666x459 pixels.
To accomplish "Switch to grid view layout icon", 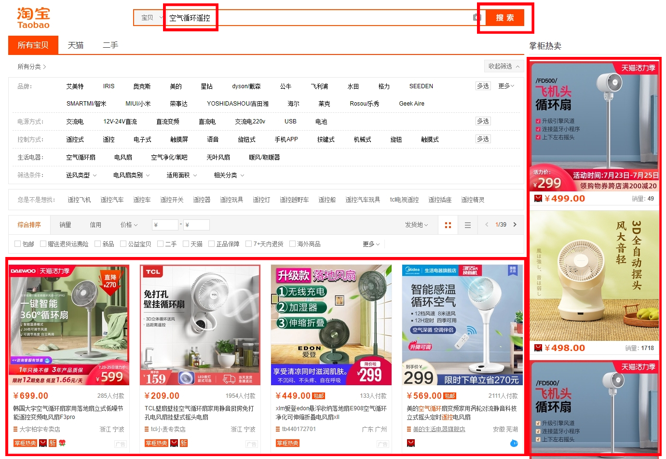I will tap(448, 225).
